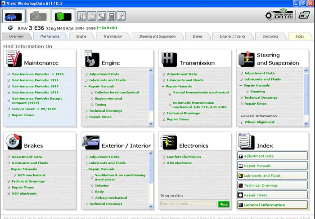
Task: Click the Brakes disc icon
Action: tap(13, 142)
